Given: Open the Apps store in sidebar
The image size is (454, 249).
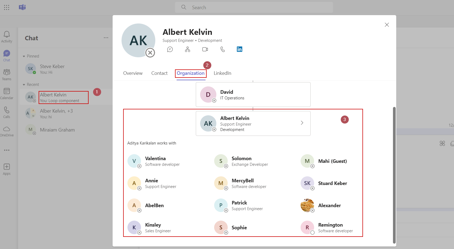Looking at the screenshot, I should coord(7,169).
